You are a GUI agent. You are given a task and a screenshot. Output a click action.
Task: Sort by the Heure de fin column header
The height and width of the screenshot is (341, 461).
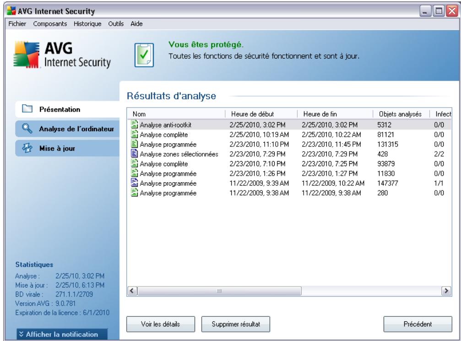tap(335, 114)
